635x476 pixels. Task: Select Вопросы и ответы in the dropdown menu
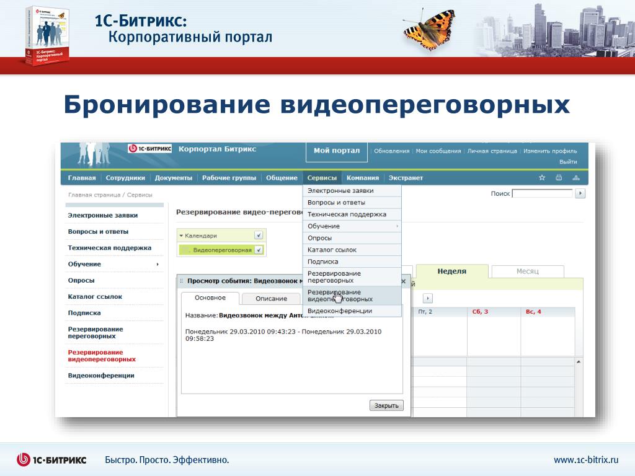click(352, 203)
